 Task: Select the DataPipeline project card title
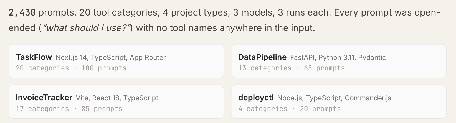click(262, 57)
